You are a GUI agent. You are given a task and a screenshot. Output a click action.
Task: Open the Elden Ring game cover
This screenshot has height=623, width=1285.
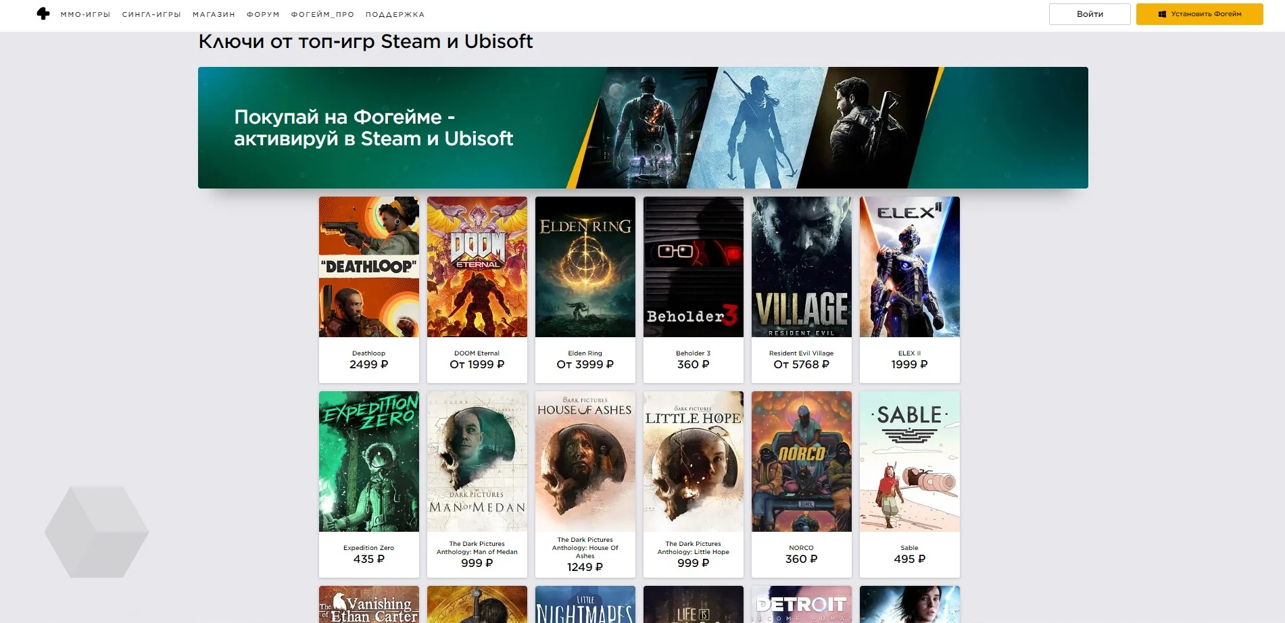(x=585, y=267)
